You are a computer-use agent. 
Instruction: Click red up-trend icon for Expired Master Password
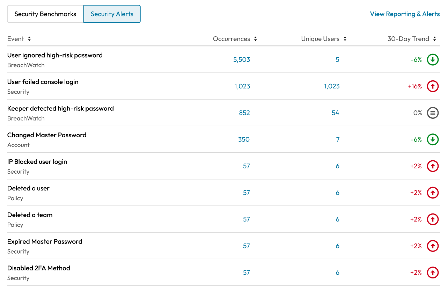(x=433, y=246)
